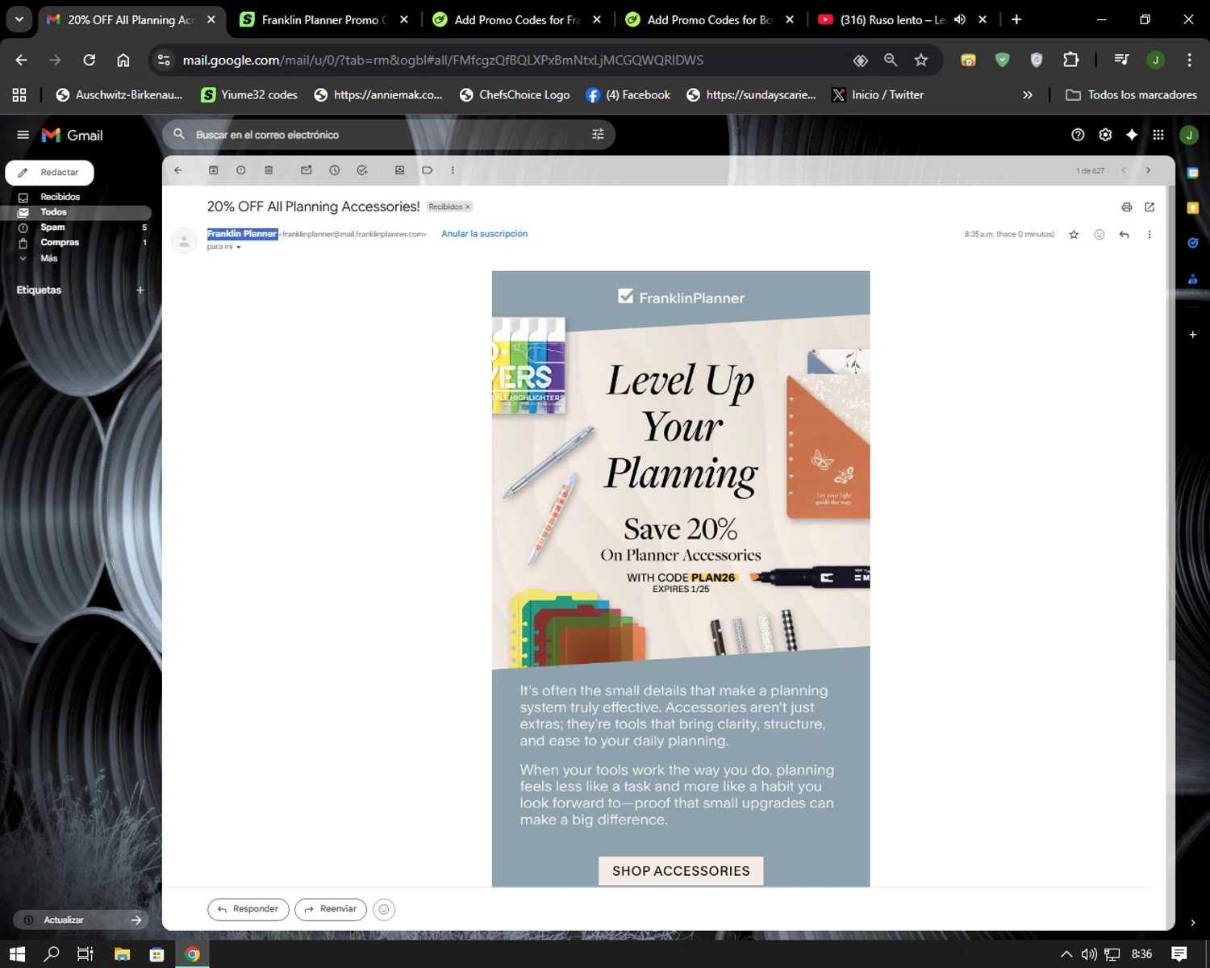Report this email as spam

[x=241, y=170]
